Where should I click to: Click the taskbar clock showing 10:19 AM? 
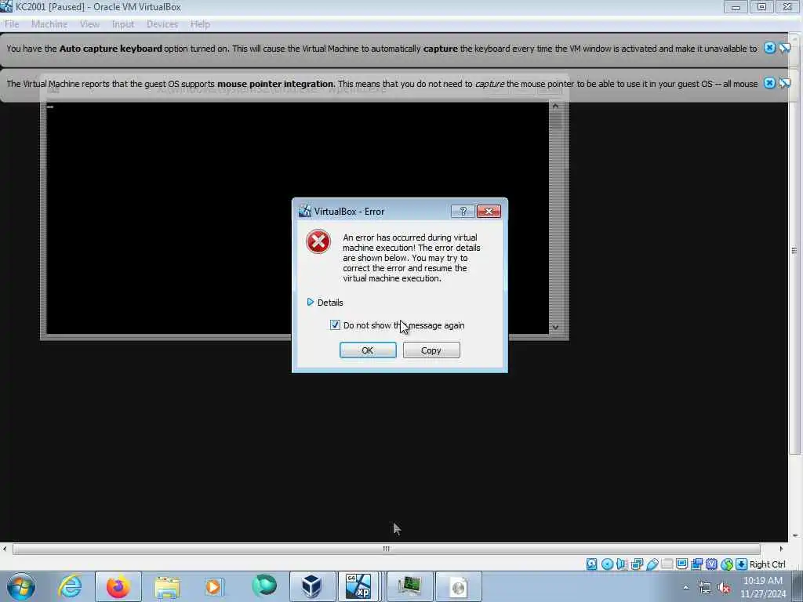(x=762, y=587)
